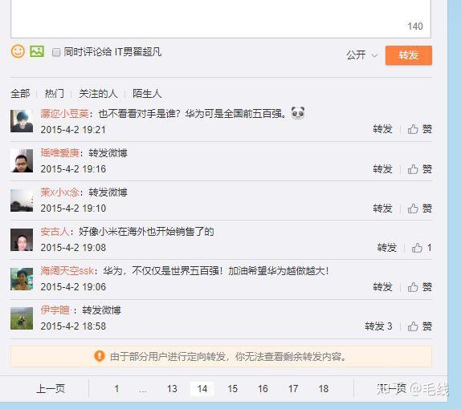Switch to the 热门 tab
Image resolution: width=461 pixels, height=409 pixels.
coord(54,93)
